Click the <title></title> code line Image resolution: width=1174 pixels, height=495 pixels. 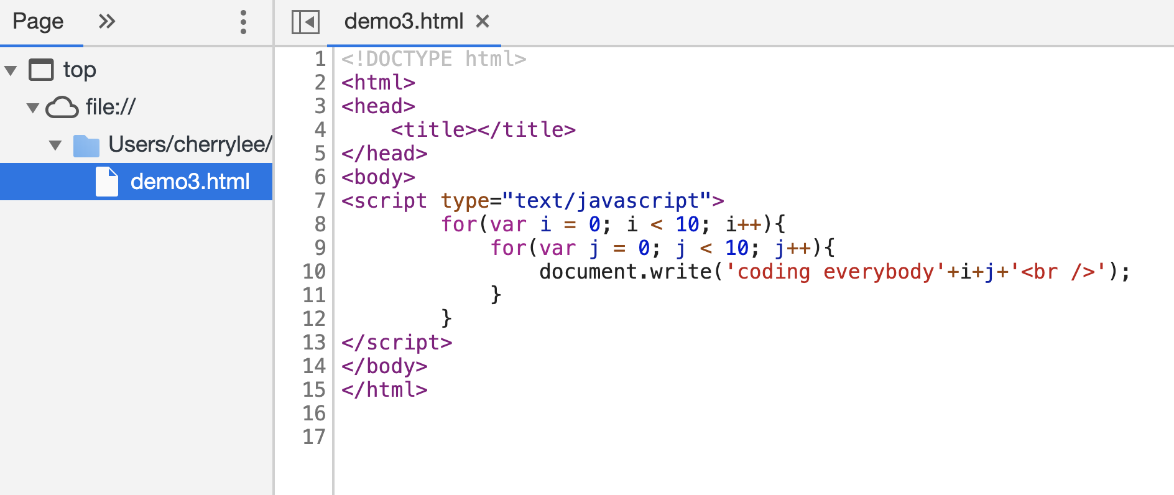(x=483, y=129)
